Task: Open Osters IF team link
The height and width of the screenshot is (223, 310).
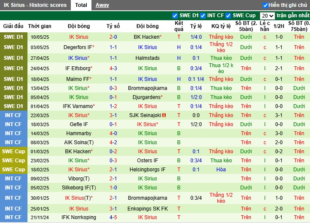Action: click(148, 160)
